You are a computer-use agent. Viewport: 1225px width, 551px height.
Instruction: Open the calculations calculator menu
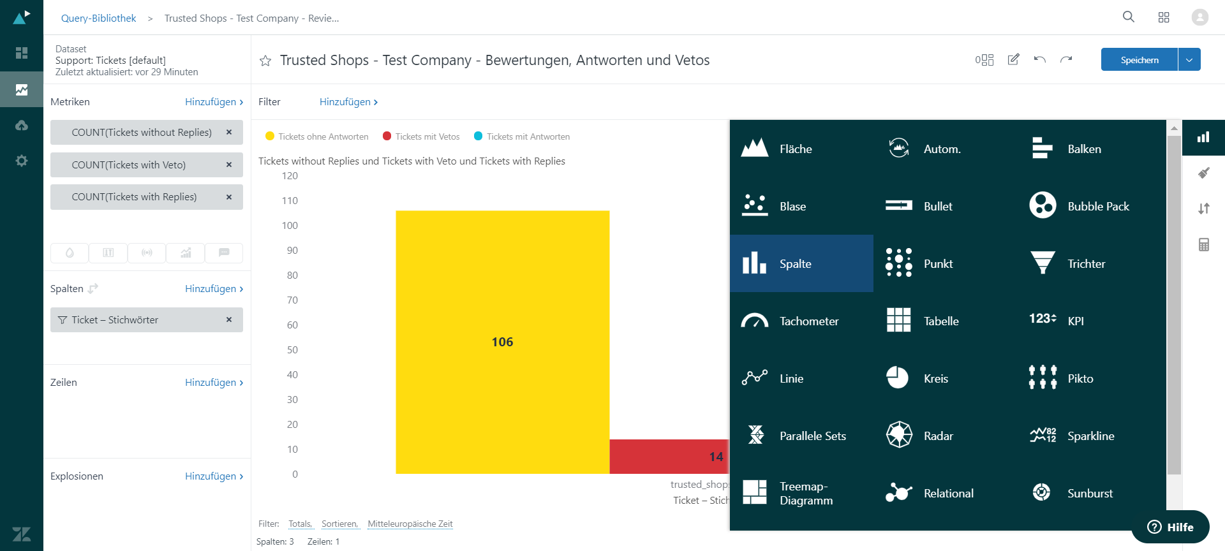[1203, 244]
